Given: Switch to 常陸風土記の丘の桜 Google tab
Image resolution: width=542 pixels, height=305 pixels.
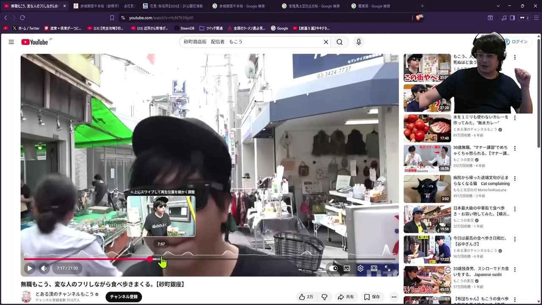Looking at the screenshot, I should pos(312,6).
